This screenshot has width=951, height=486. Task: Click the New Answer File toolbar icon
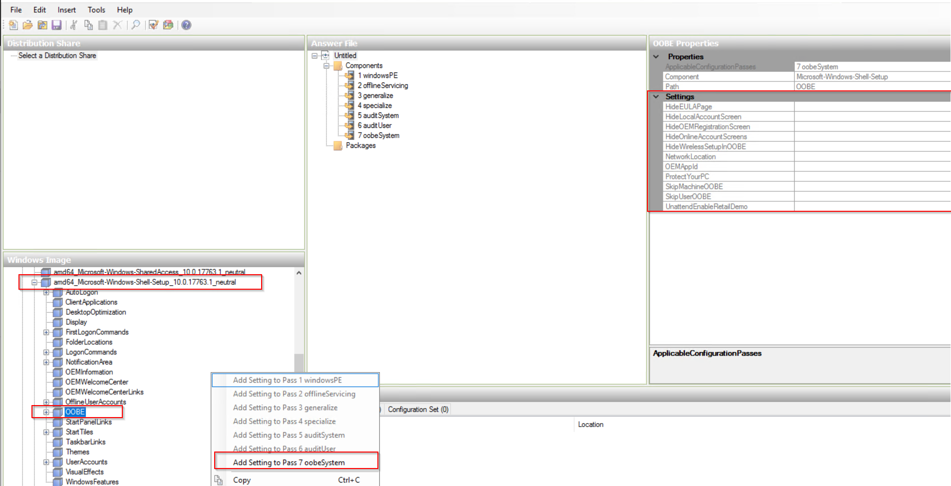pos(13,25)
